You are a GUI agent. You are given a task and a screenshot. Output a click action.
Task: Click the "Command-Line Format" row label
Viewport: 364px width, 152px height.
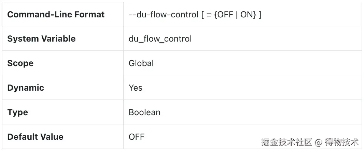[x=56, y=15]
